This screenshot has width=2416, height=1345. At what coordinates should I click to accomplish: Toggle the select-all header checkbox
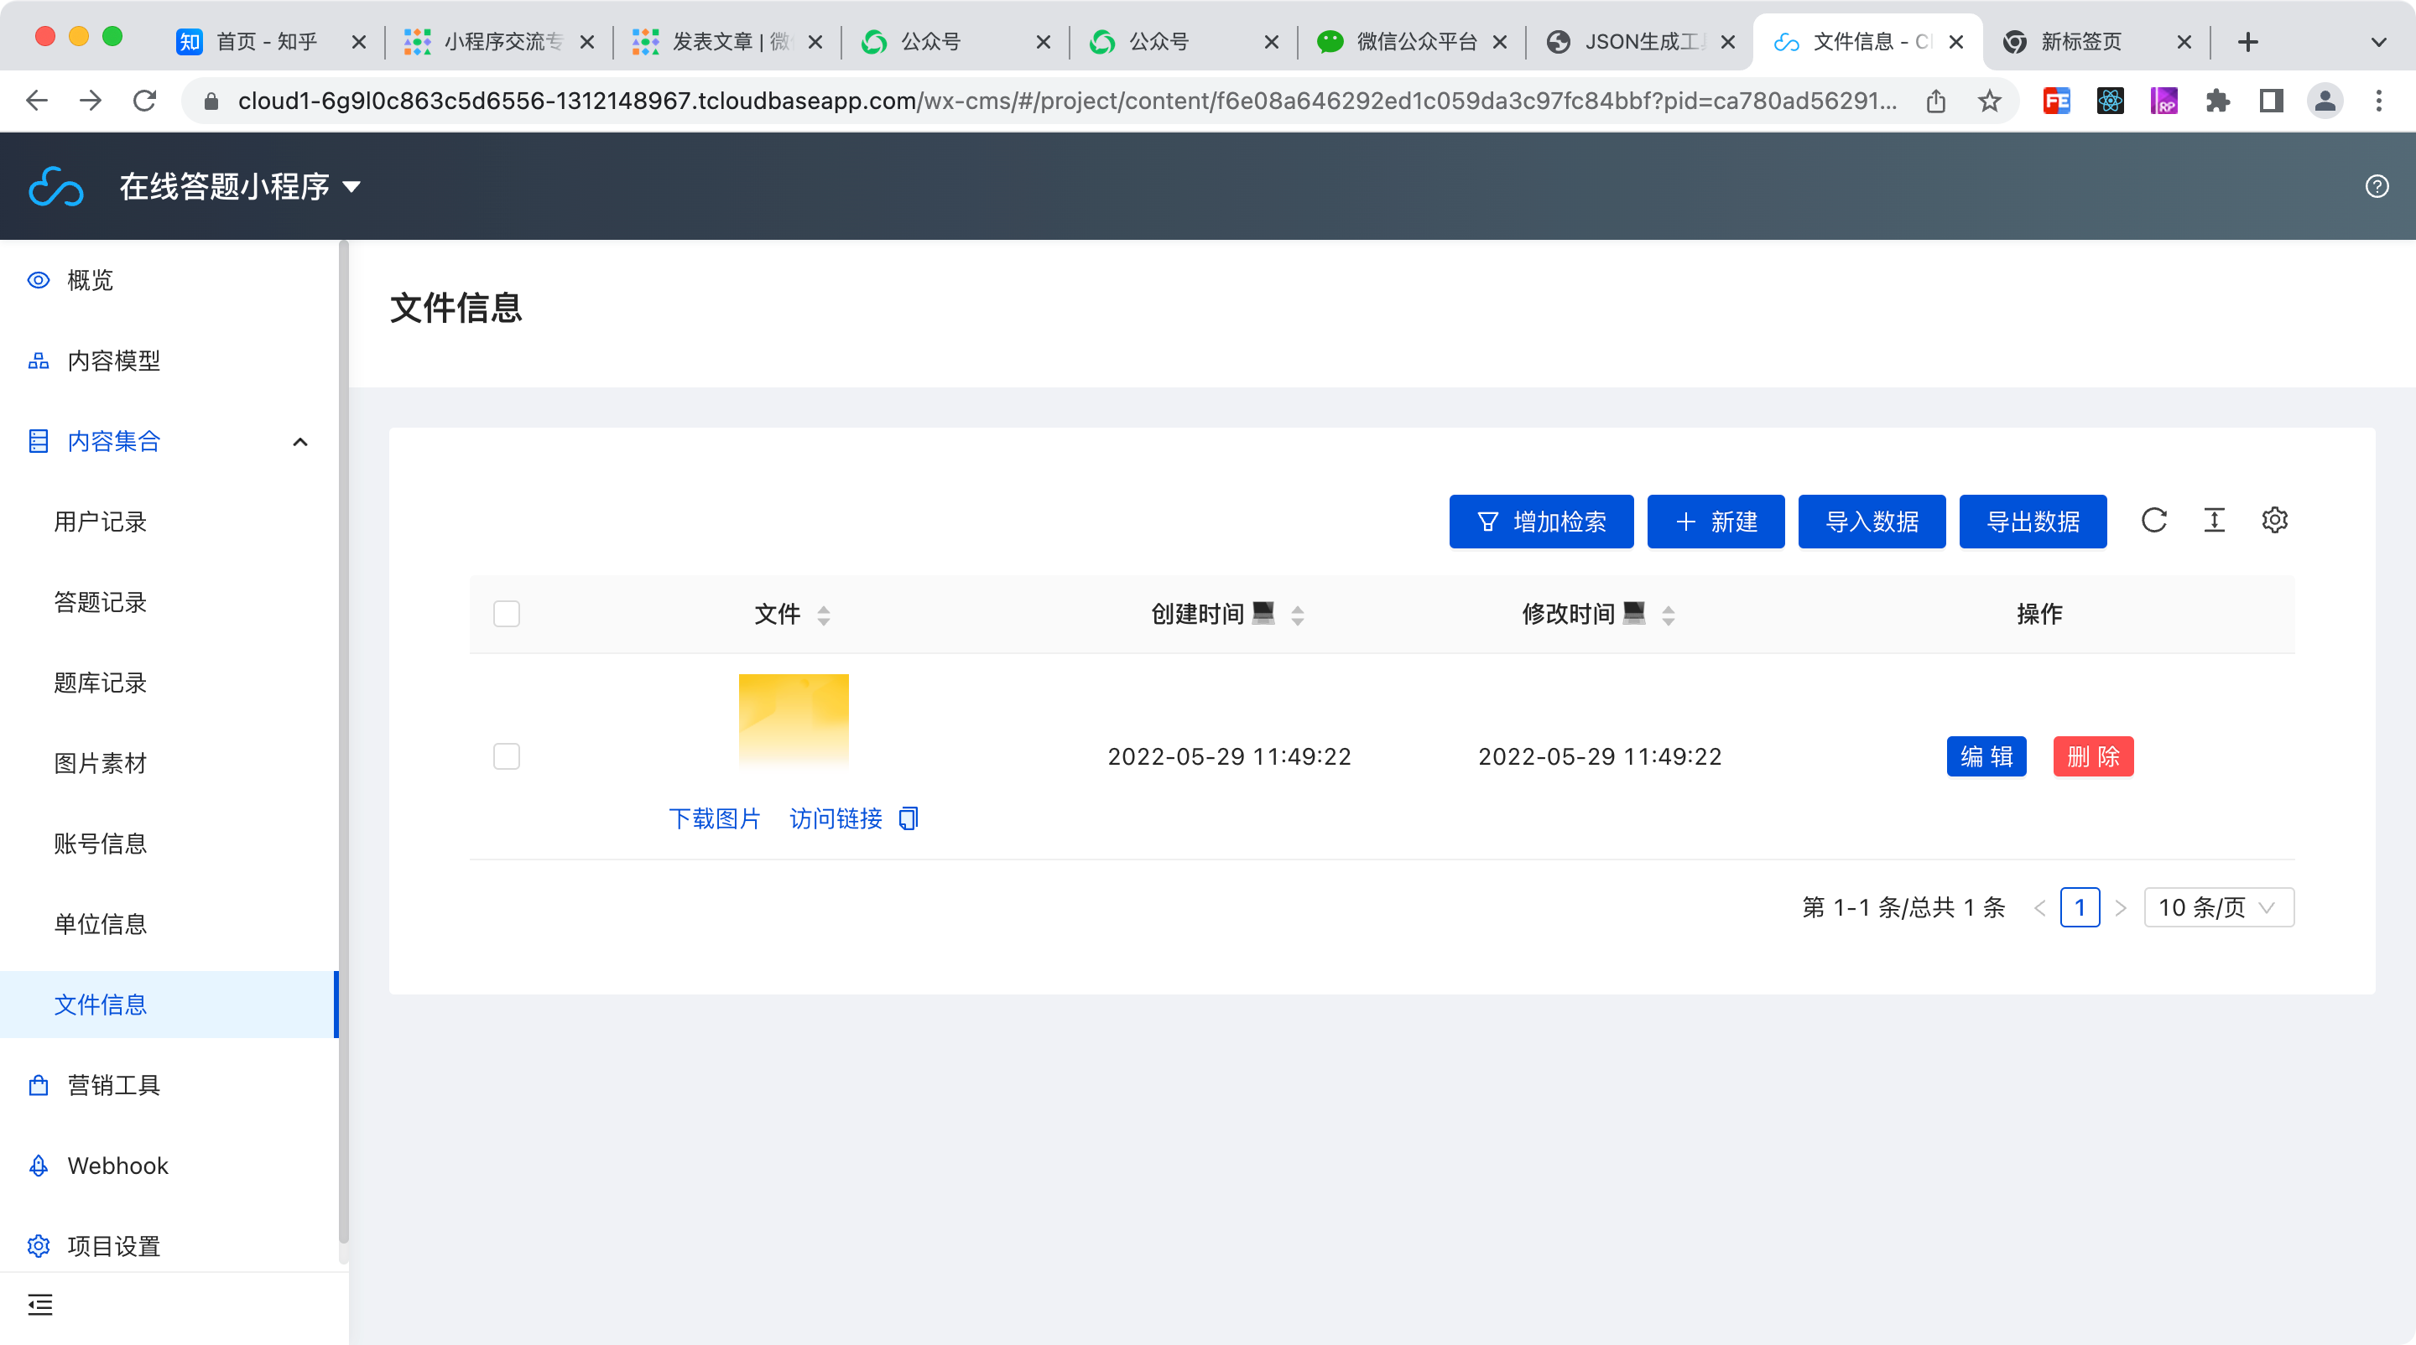click(x=507, y=614)
